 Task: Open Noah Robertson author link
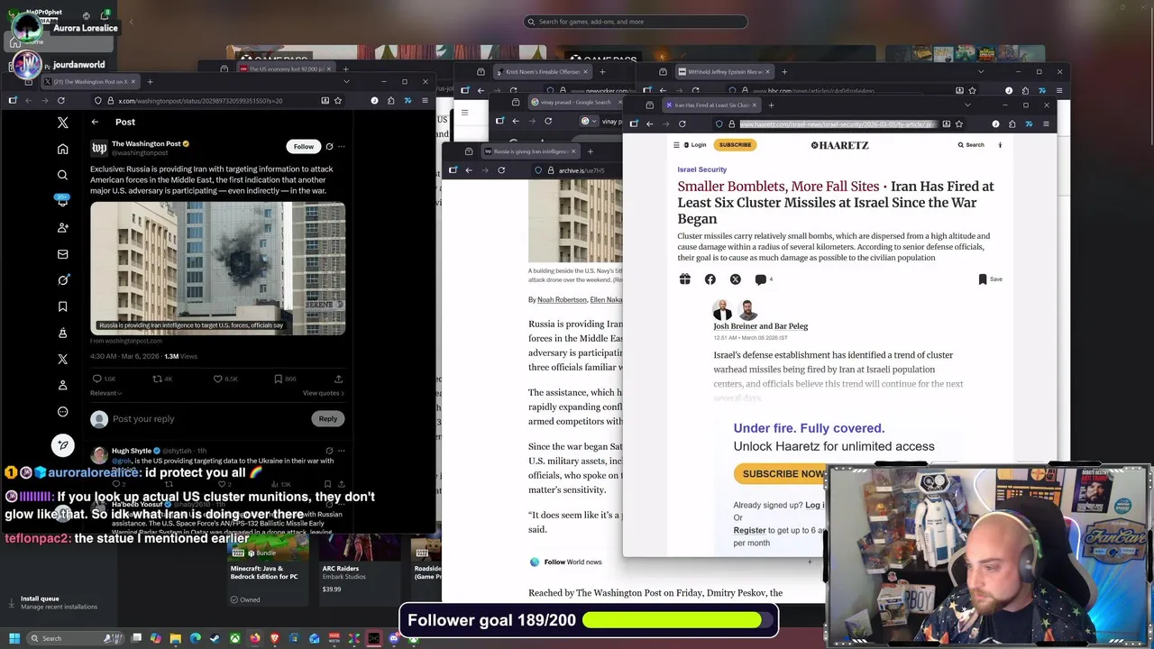click(562, 299)
